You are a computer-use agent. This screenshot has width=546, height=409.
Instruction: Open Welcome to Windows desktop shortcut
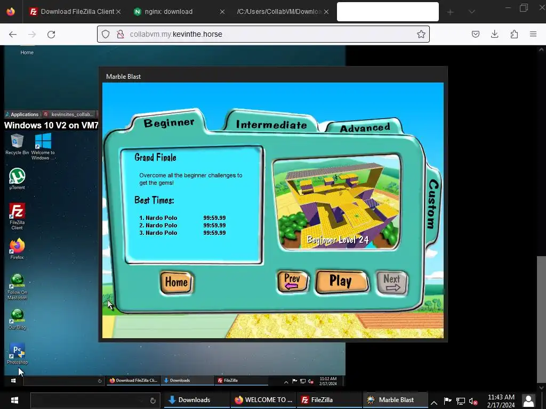pos(43,146)
